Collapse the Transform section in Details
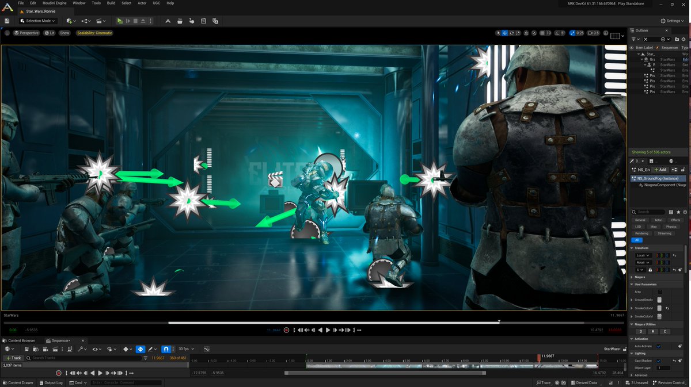The height and width of the screenshot is (387, 691). pos(632,248)
